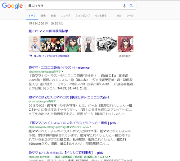Screen dimensions: 180x161
Task: Click the 画像を報告 link
Action: click(x=125, y=56)
